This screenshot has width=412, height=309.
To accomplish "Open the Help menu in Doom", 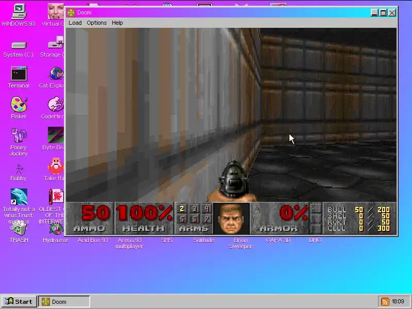I will coord(117,23).
